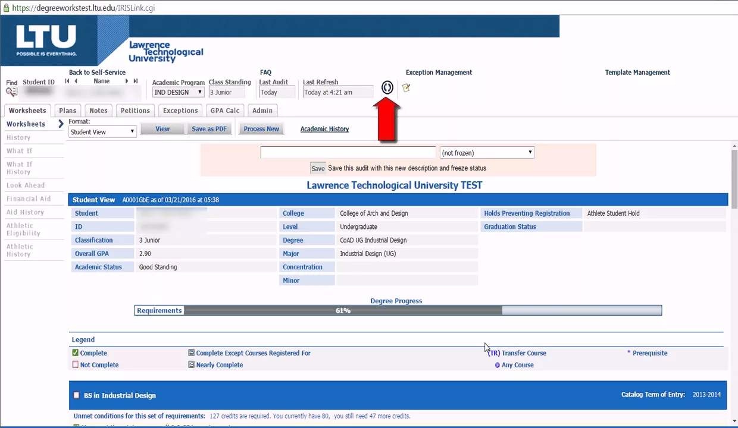
Task: Select Look Ahead in the sidebar
Action: pos(26,185)
